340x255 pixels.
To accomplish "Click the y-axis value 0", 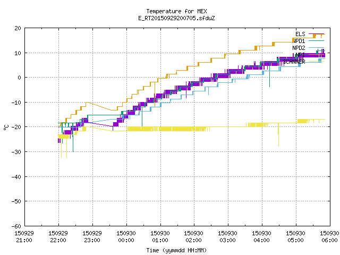I will (x=20, y=78).
